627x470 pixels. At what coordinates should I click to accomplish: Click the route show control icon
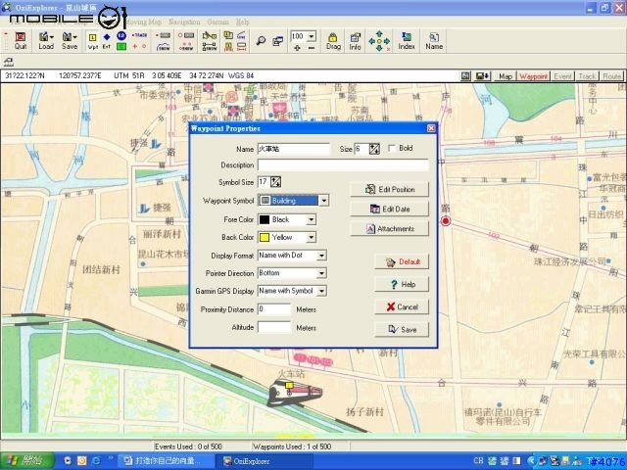209,46
